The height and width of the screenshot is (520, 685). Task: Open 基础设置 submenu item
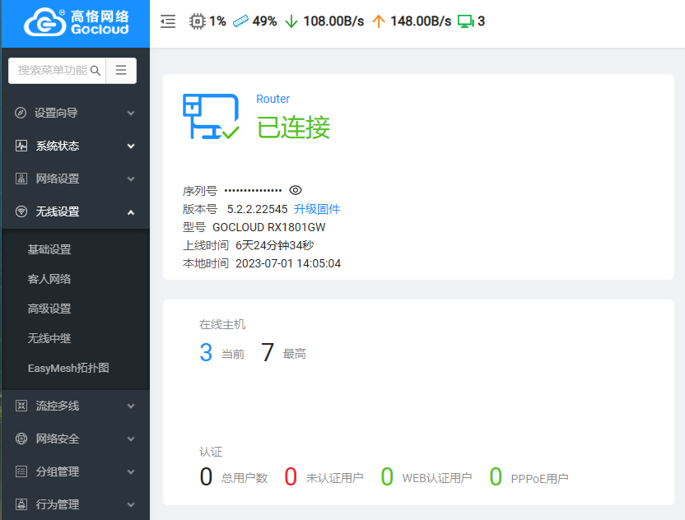pyautogui.click(x=49, y=249)
